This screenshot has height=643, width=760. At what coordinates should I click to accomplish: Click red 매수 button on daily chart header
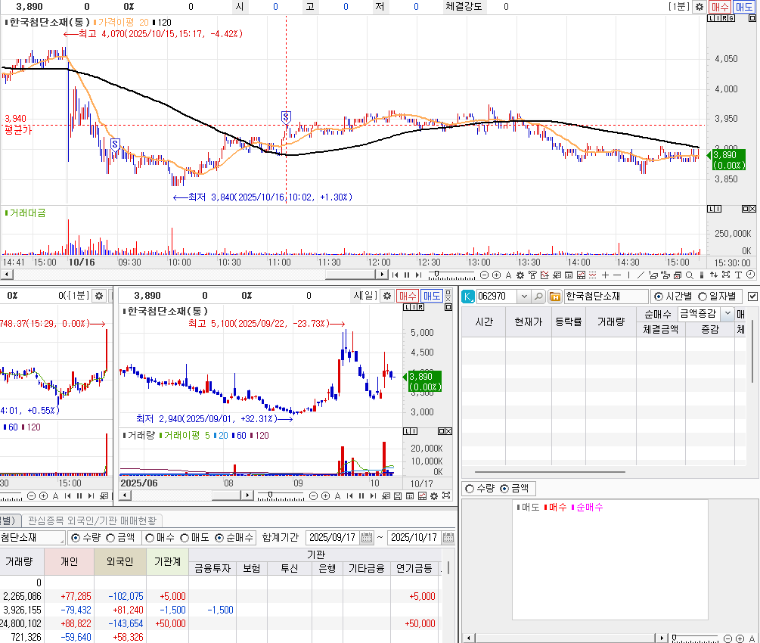(408, 295)
